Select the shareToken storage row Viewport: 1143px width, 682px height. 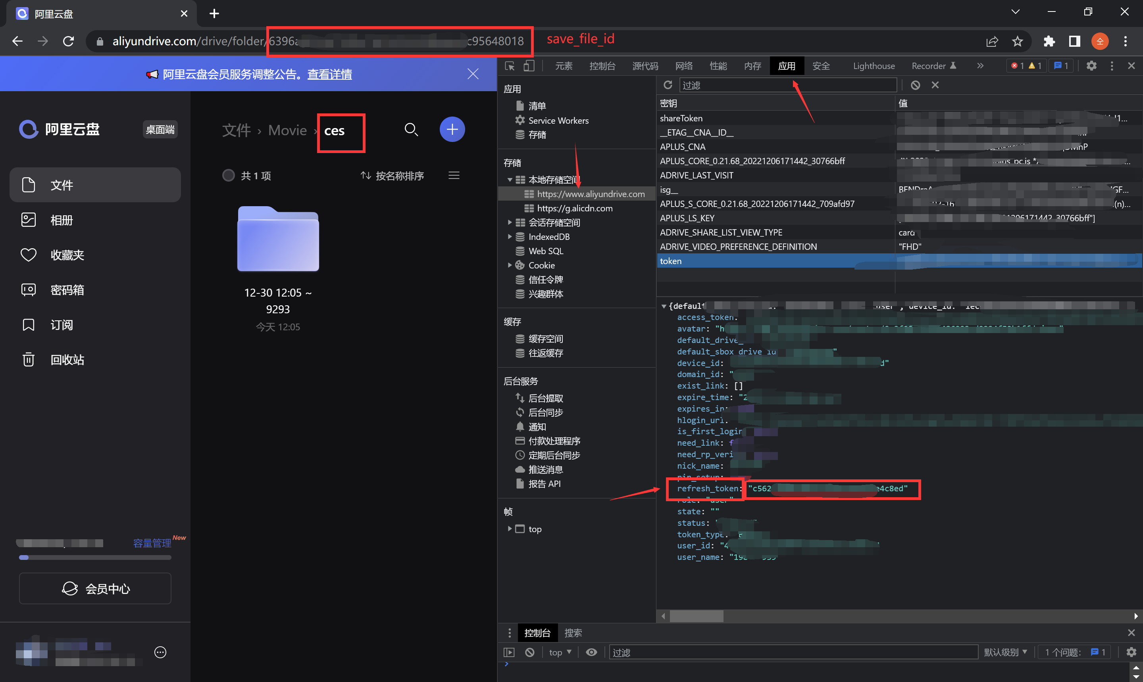coord(899,118)
